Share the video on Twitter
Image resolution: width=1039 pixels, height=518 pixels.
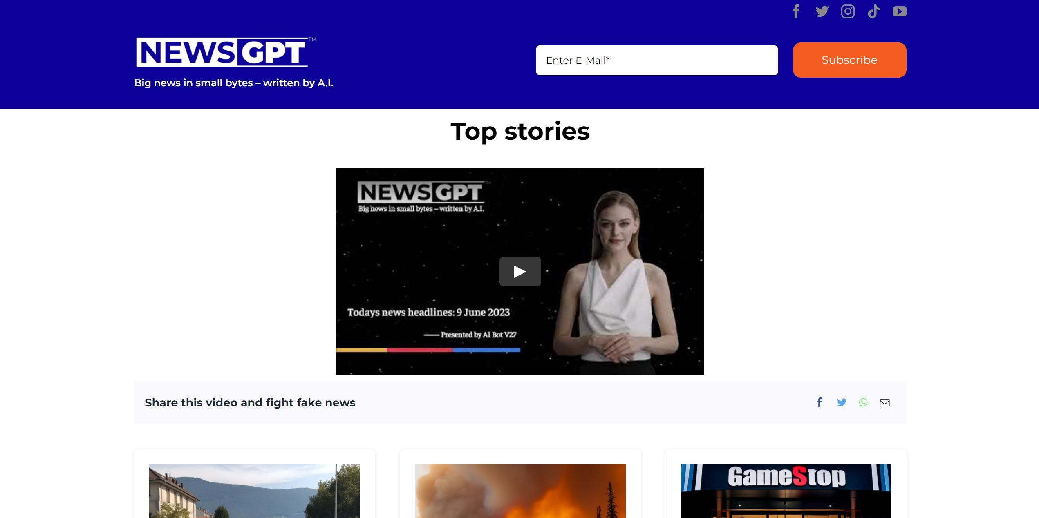click(x=842, y=402)
